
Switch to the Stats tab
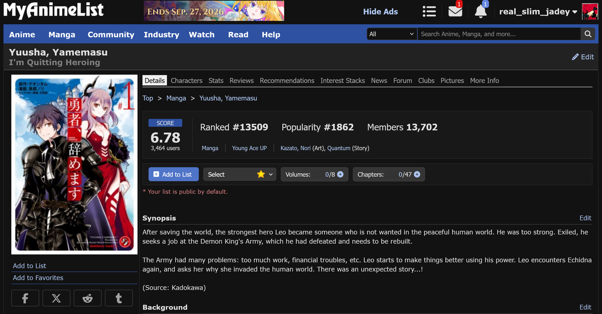pyautogui.click(x=216, y=81)
